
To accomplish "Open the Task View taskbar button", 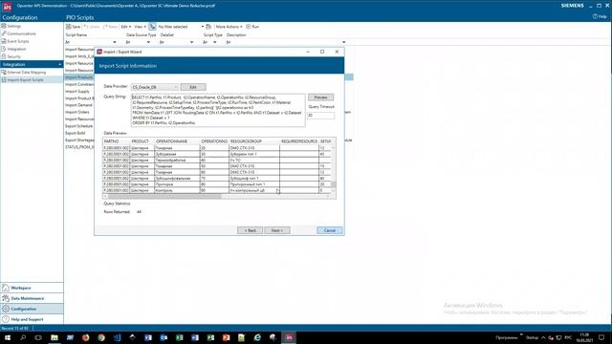I will (x=38, y=337).
